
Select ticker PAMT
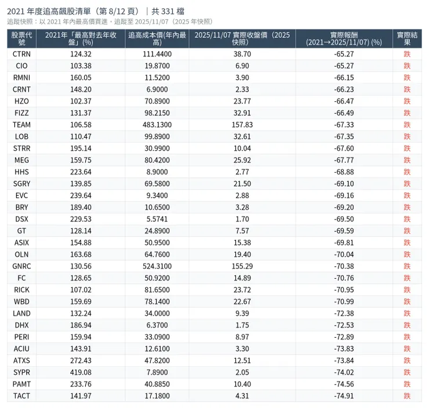coord(21,384)
